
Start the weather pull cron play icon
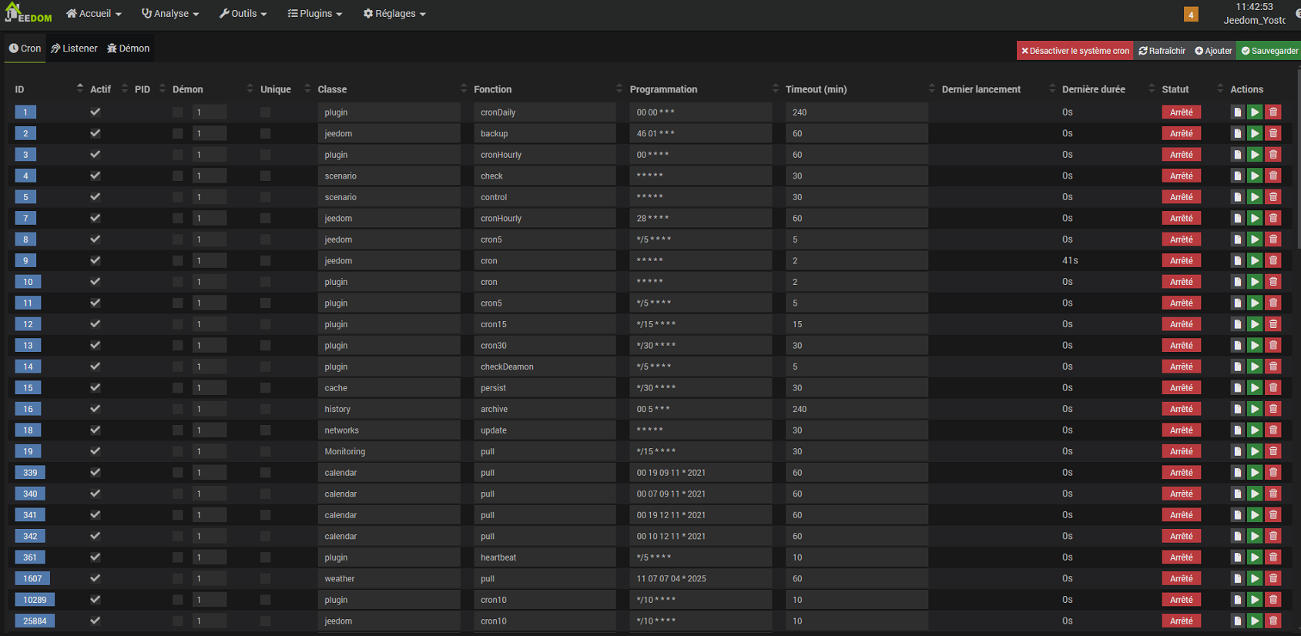(1255, 579)
